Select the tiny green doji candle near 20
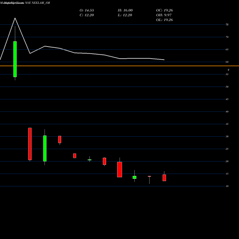Image resolution: width=239 pixels, height=239 pixels. [x=89, y=160]
